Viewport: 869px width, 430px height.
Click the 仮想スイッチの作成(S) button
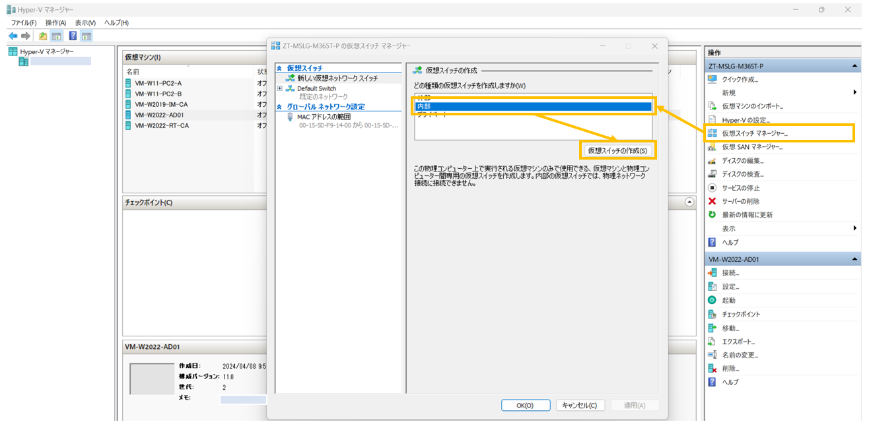pos(619,150)
